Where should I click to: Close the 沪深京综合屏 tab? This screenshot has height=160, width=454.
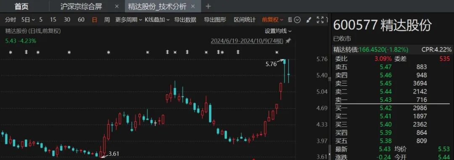(x=117, y=6)
